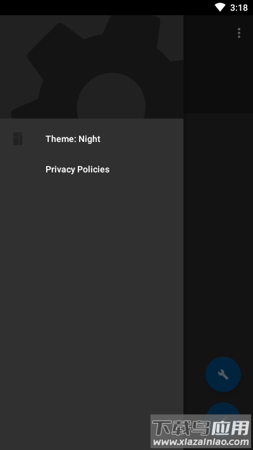Viewport: 253px width, 450px height.
Task: Tap the Wi-Fi signal icon in status bar
Action: tap(220, 7)
